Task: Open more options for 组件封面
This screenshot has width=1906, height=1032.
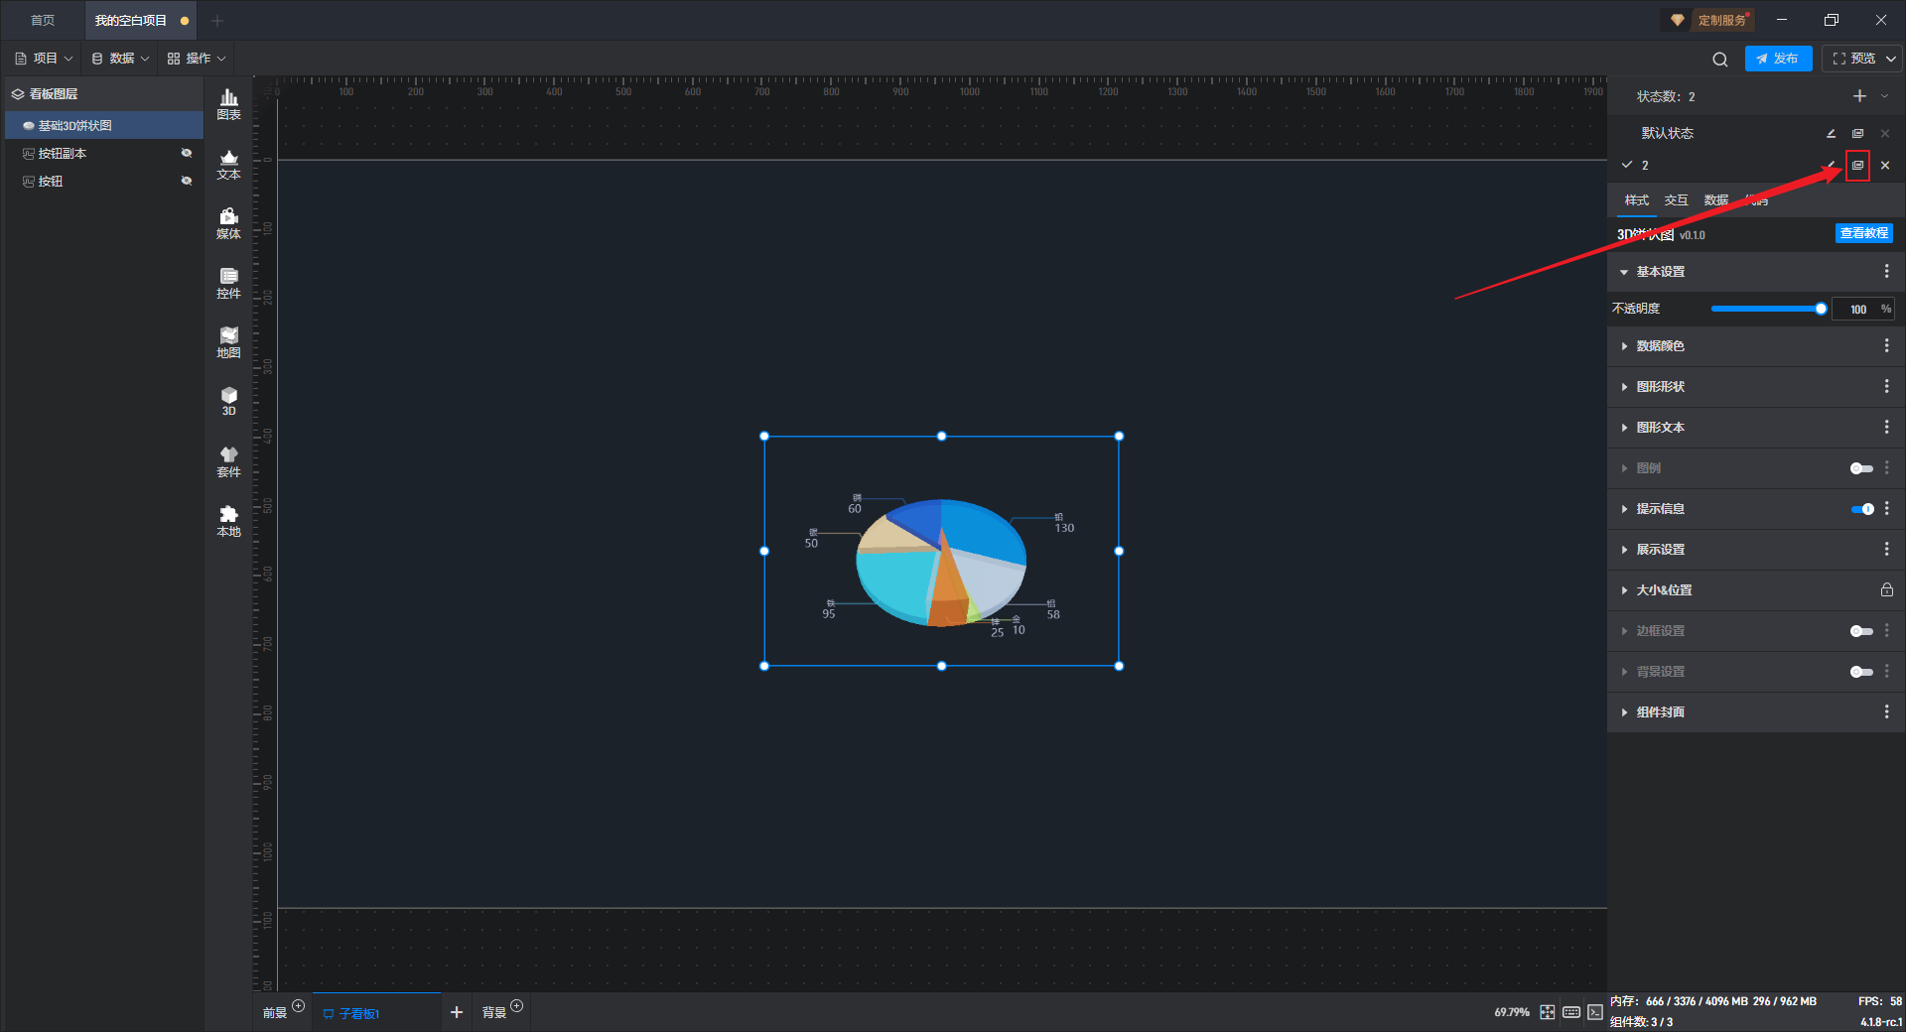Action: point(1886,712)
